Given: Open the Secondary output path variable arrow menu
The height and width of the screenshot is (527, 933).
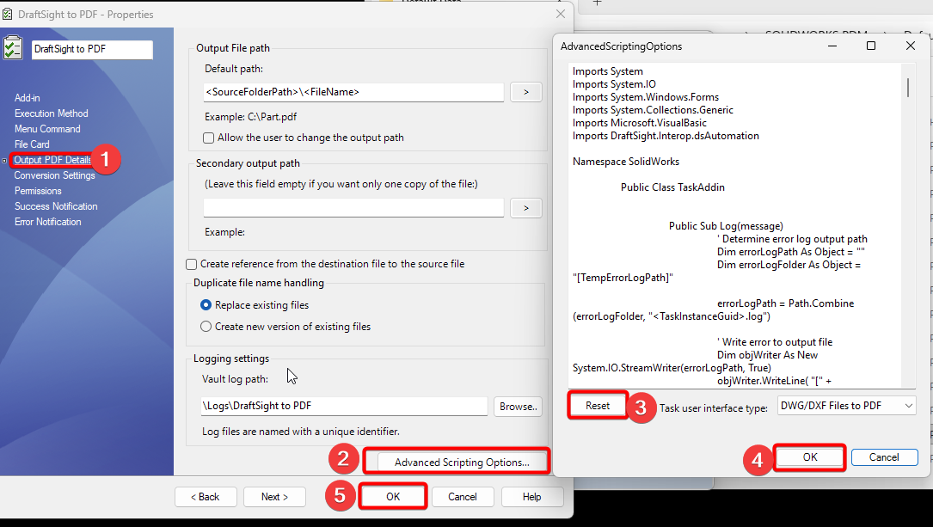Looking at the screenshot, I should [x=526, y=208].
